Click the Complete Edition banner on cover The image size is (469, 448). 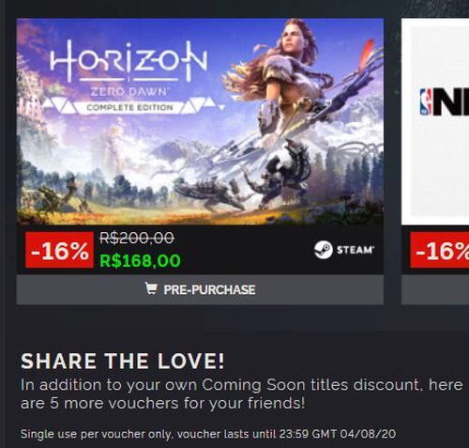tap(129, 107)
